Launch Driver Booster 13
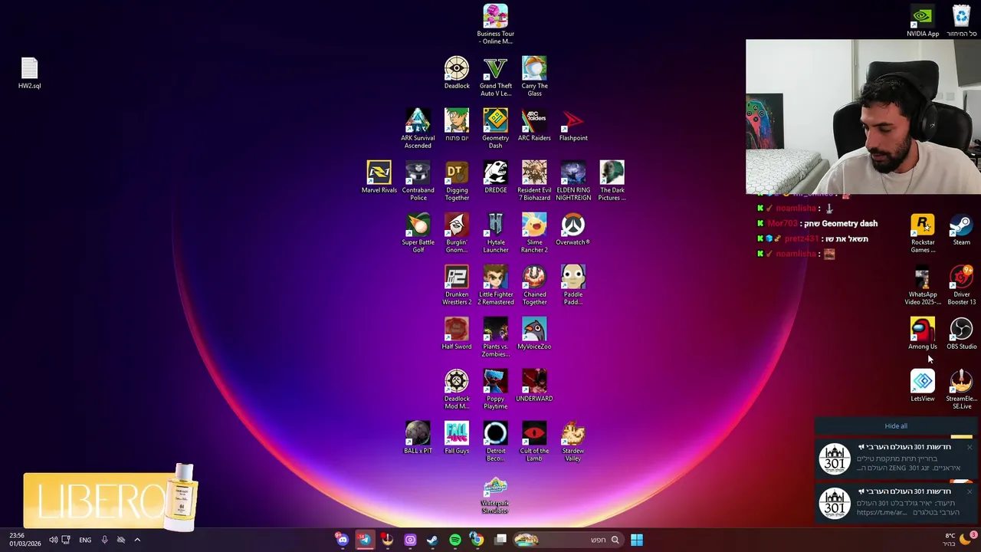This screenshot has height=552, width=981. point(961,284)
